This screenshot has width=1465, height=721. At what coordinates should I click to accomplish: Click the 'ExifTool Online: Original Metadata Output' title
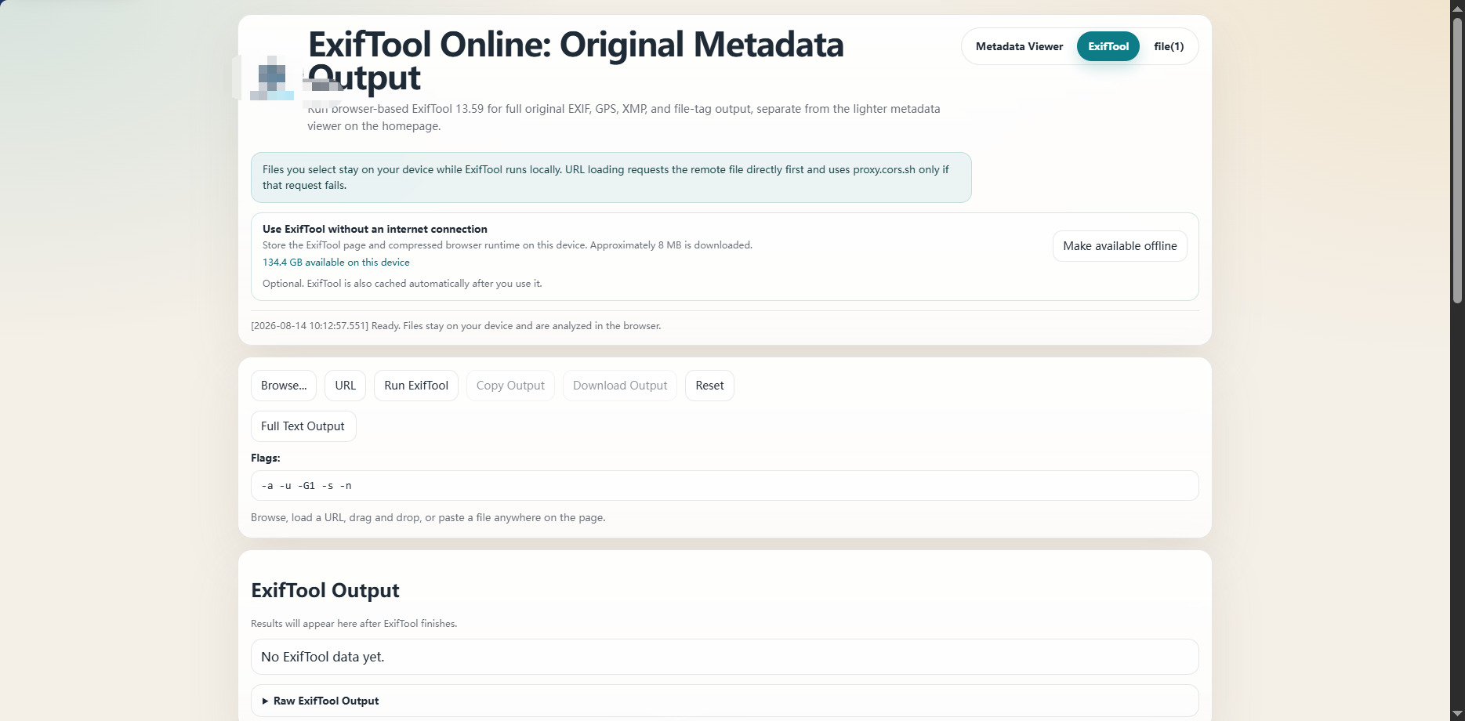point(576,60)
